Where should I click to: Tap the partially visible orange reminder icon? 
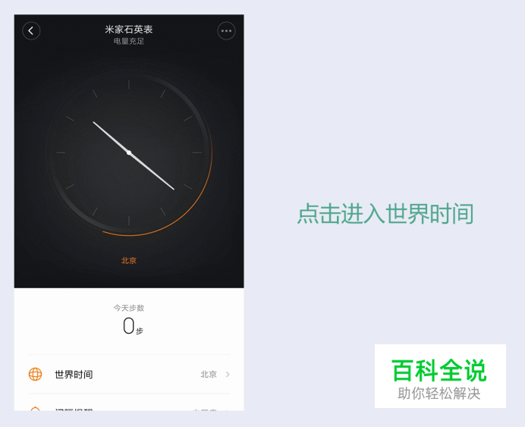point(35,409)
